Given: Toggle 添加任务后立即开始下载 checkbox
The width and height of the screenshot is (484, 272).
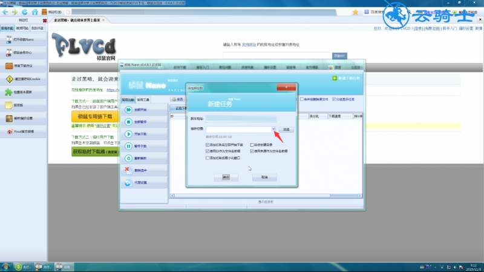Looking at the screenshot, I should click(208, 145).
